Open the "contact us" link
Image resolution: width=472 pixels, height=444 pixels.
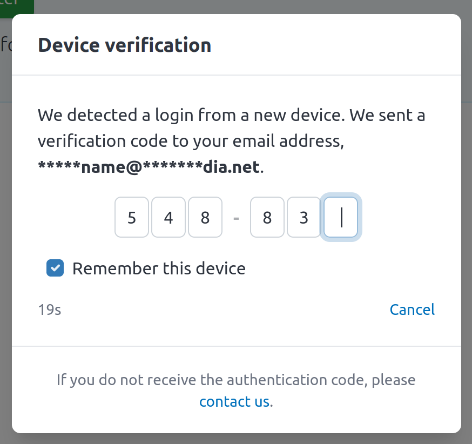pos(234,402)
